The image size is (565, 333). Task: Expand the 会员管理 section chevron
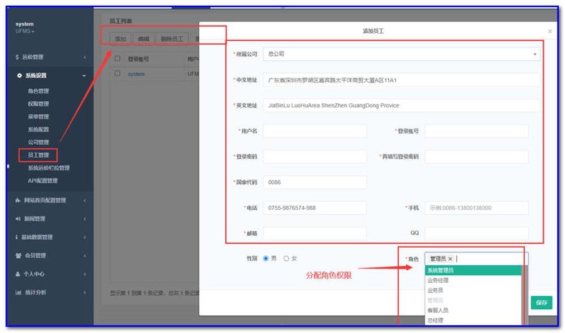point(86,255)
